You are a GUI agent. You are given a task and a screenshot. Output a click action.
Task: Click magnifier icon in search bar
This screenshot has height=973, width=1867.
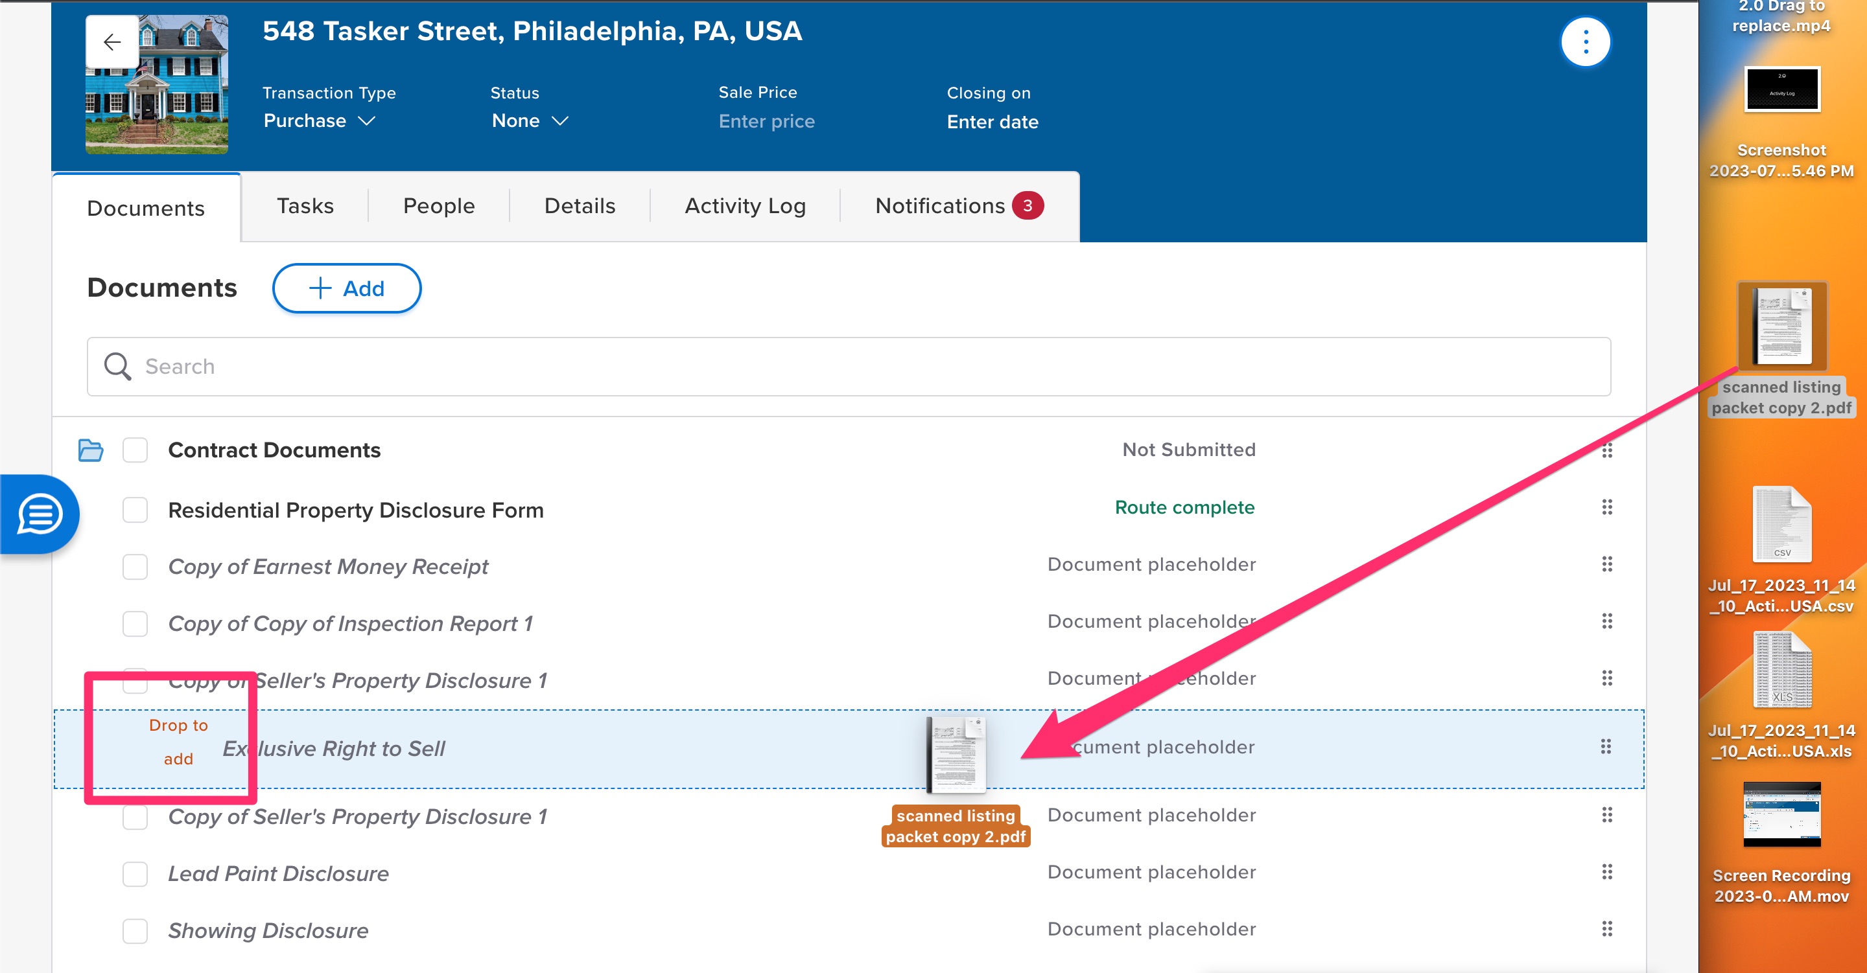(117, 367)
